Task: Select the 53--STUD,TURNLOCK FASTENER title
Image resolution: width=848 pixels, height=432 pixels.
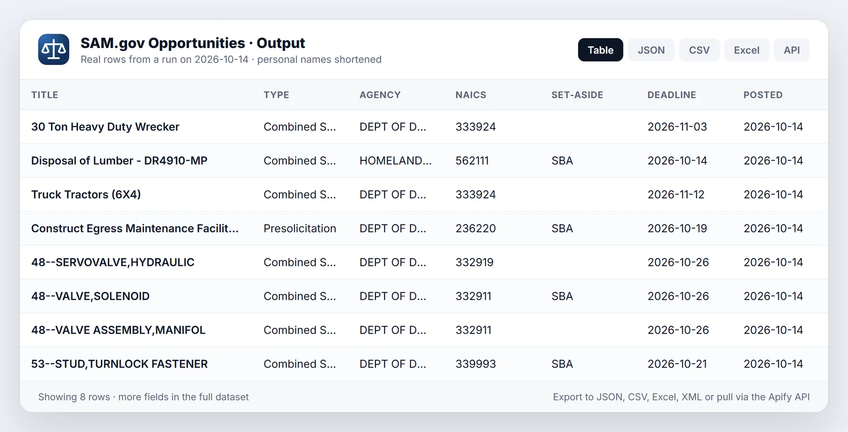Action: (119, 364)
